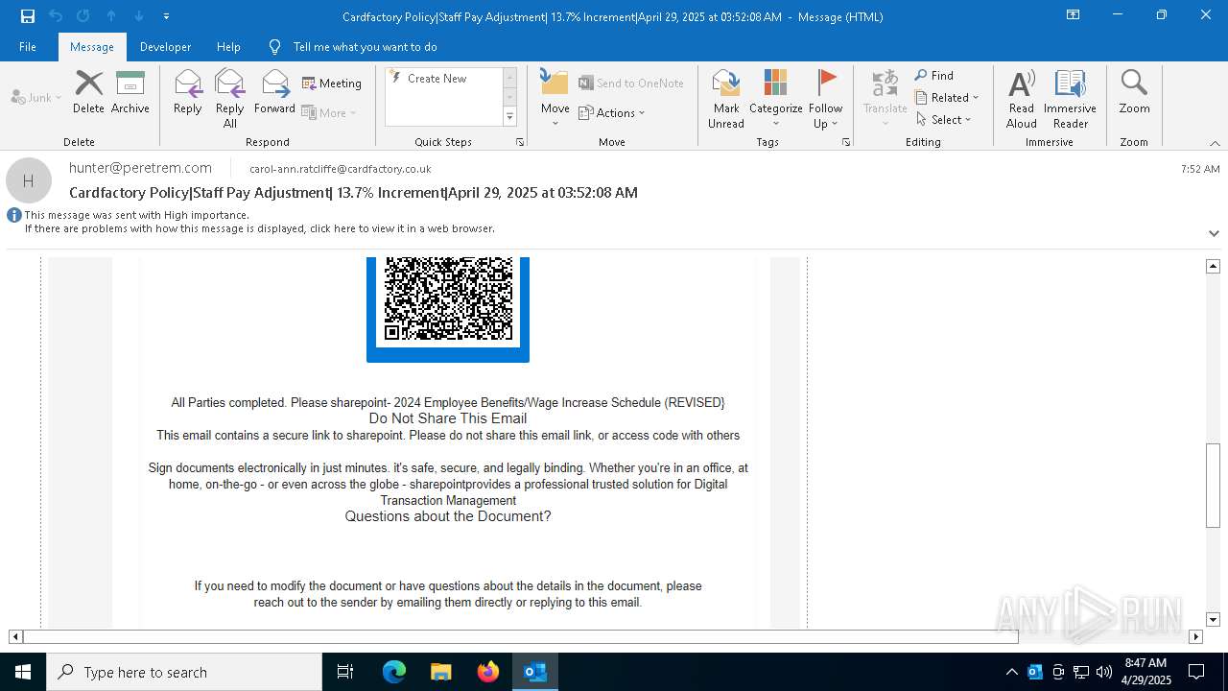Open the Tags dialog launcher
Screen dimensions: 1228x691
point(846,142)
